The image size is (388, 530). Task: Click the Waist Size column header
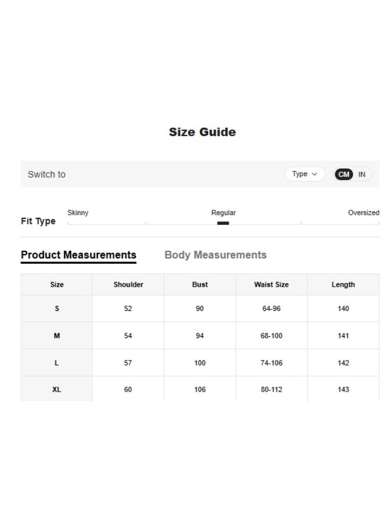pos(271,284)
